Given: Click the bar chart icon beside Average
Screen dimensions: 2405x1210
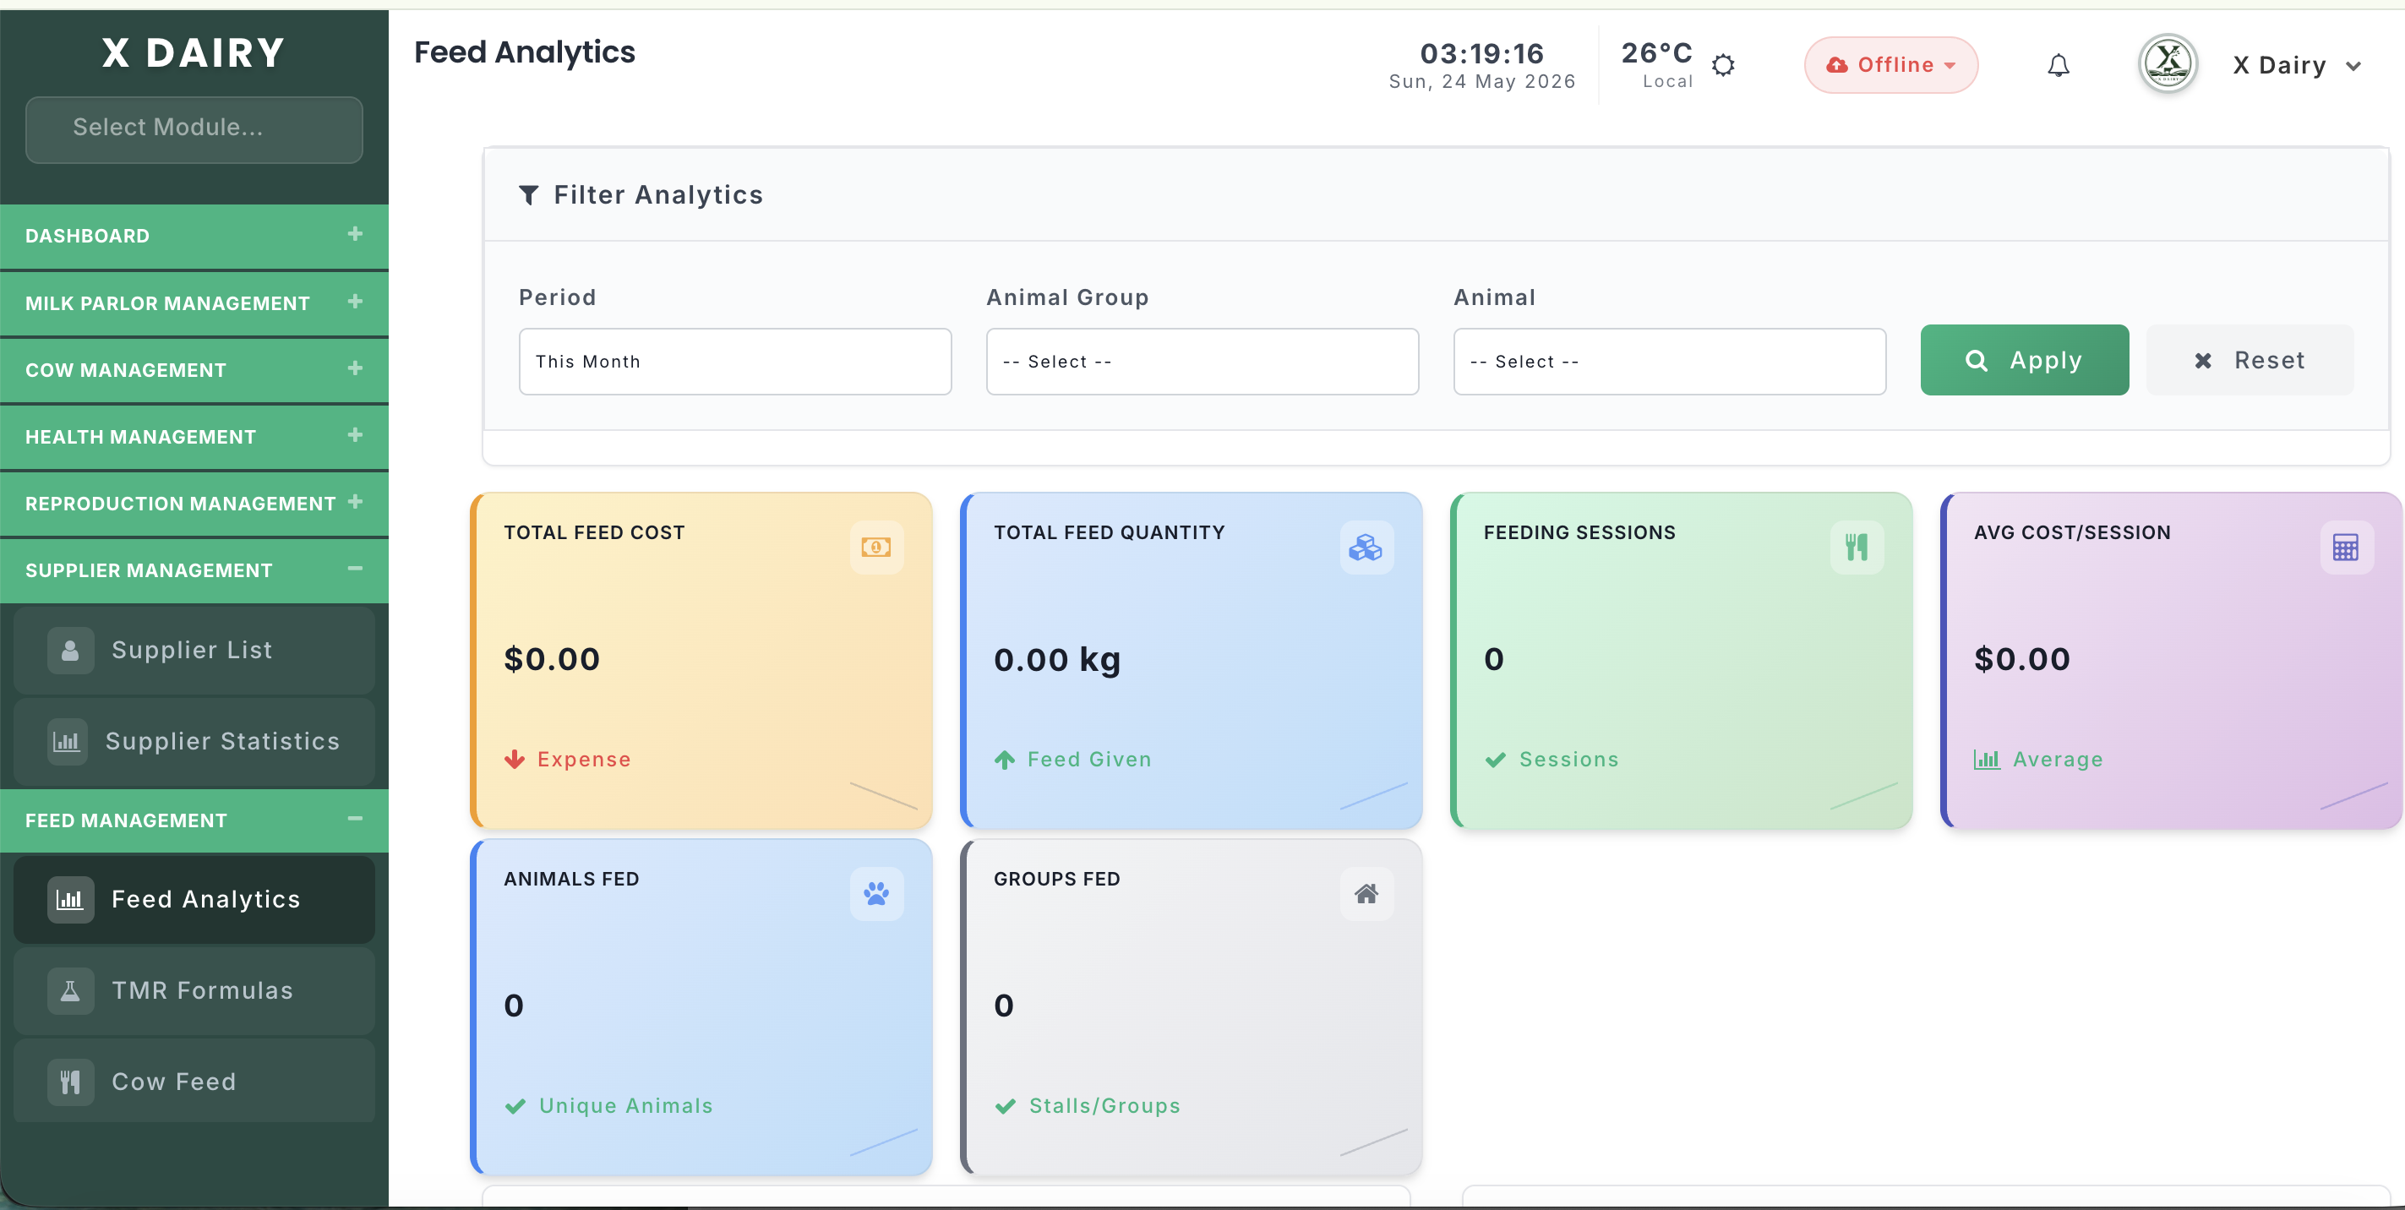Looking at the screenshot, I should (x=1987, y=759).
